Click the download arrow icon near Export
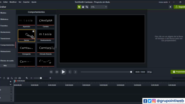 170,7
